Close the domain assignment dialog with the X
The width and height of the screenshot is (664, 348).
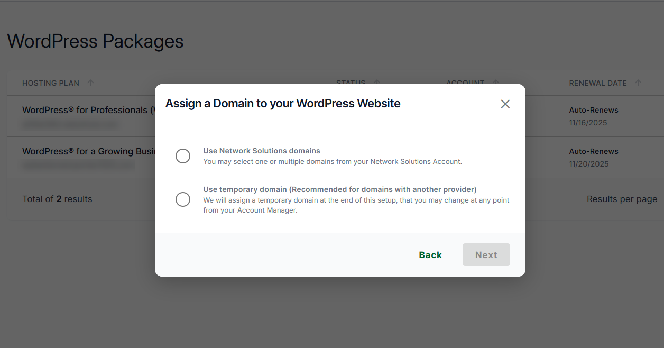[505, 104]
